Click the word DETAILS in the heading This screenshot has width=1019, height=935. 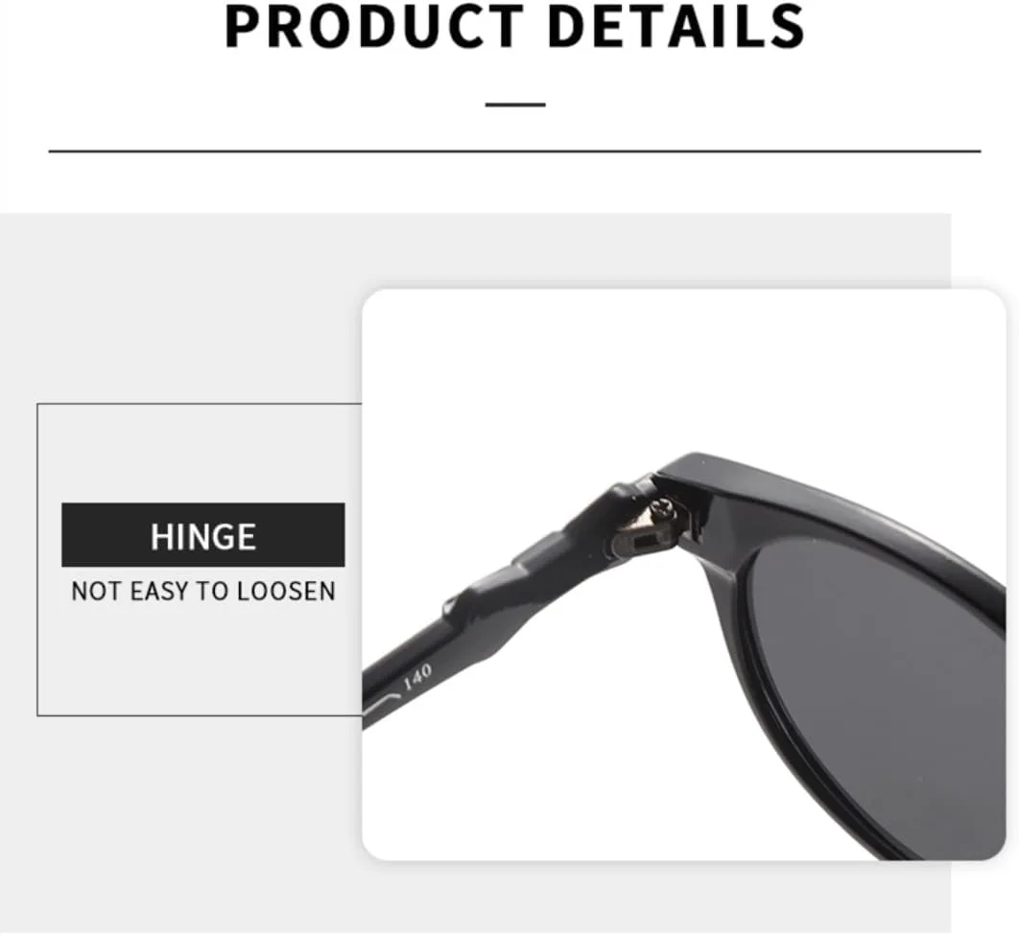[676, 26]
